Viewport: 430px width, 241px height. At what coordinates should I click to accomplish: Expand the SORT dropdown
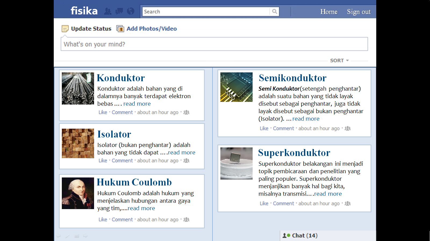339,61
